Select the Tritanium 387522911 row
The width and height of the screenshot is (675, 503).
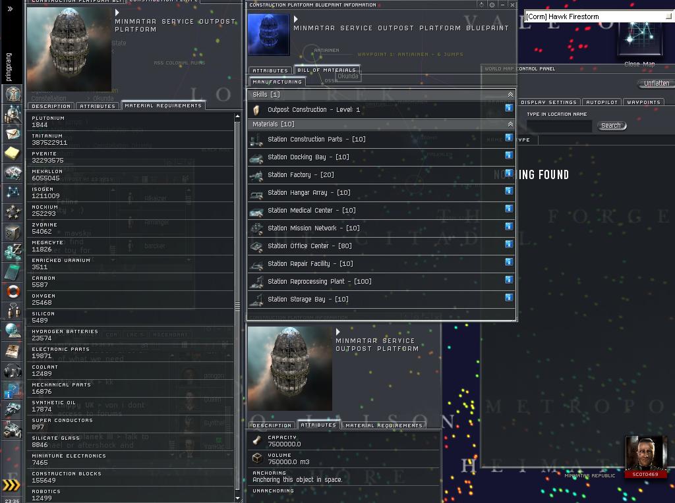click(131, 140)
